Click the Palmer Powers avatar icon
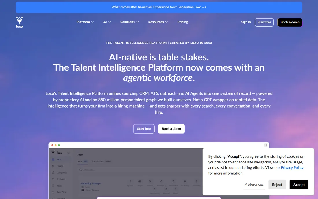 point(83,190)
